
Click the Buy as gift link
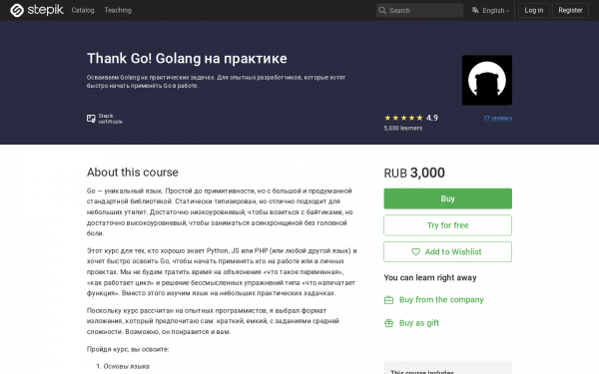click(x=419, y=323)
